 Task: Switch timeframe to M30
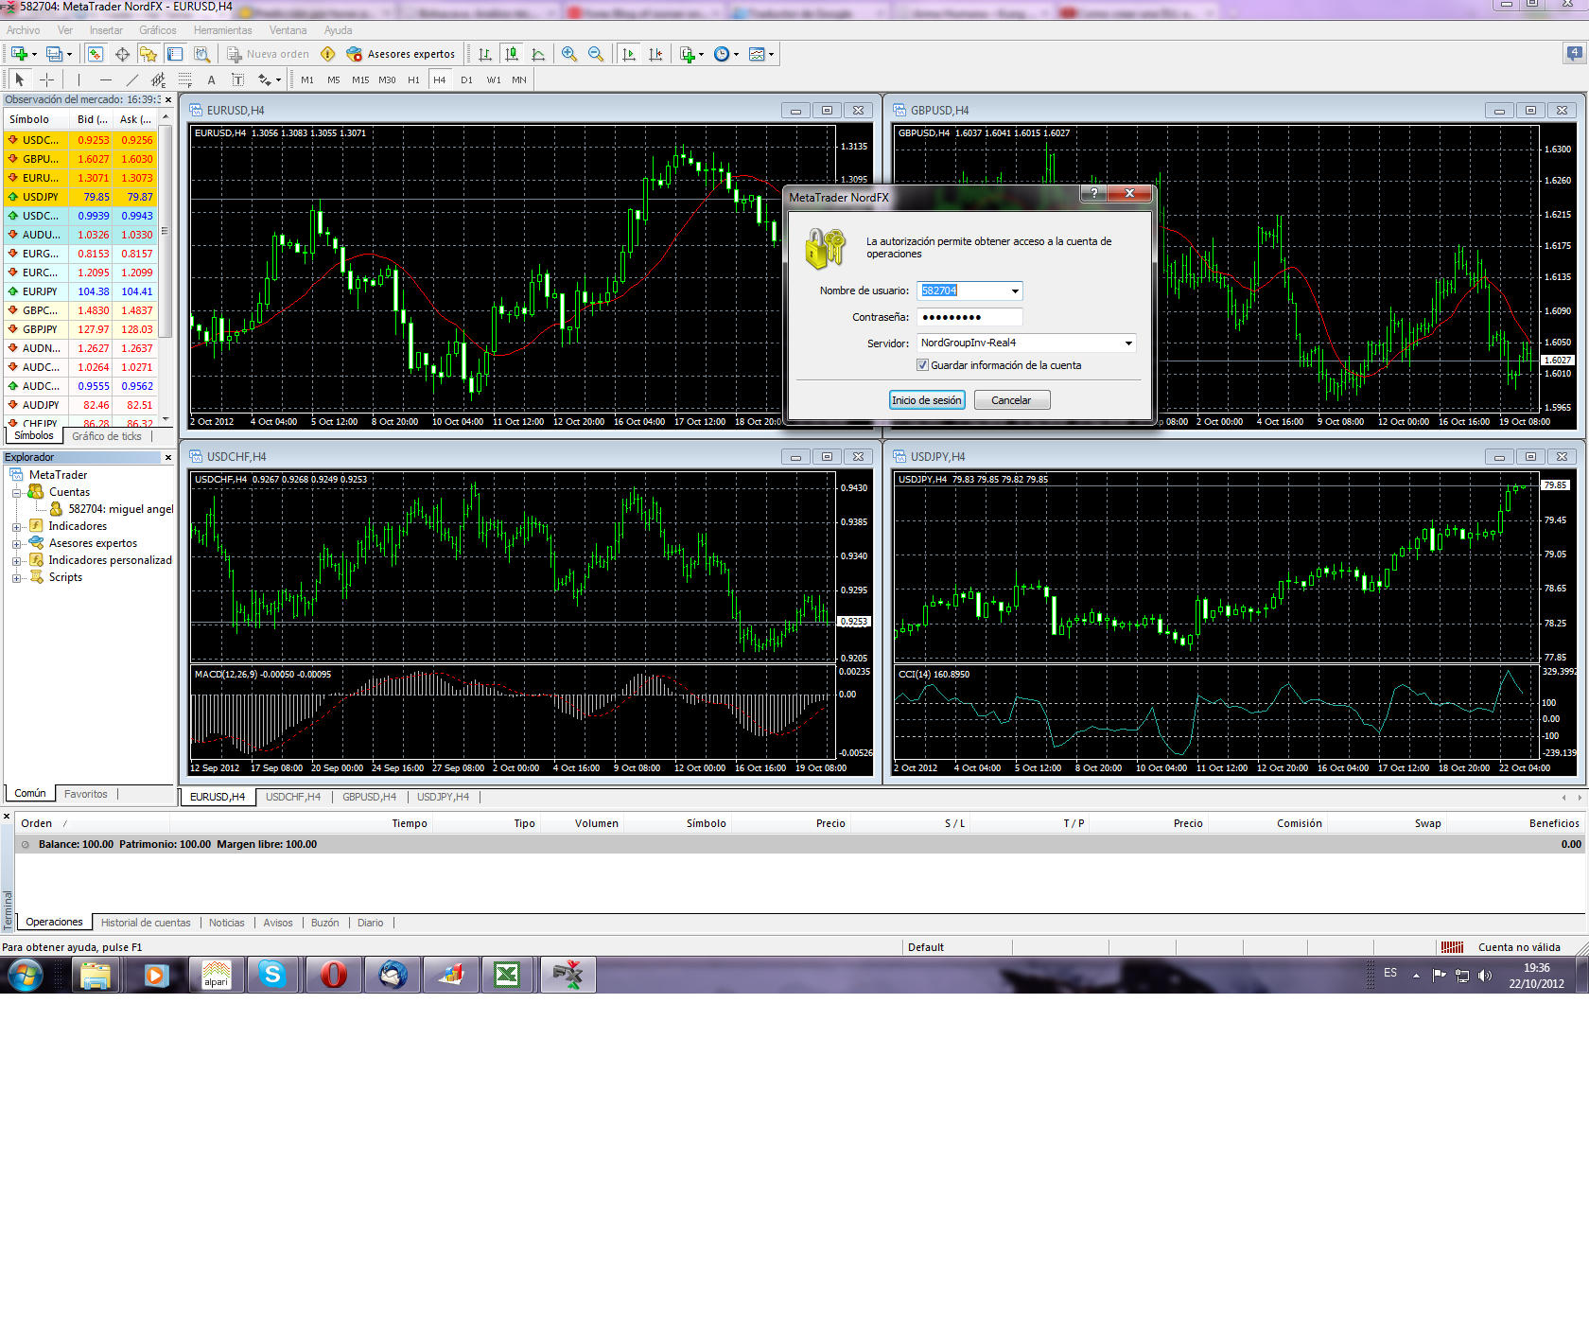point(387,79)
